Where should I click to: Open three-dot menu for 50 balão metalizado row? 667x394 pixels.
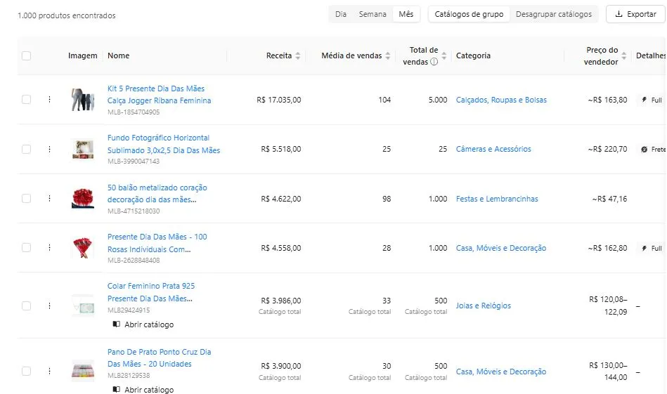(49, 199)
